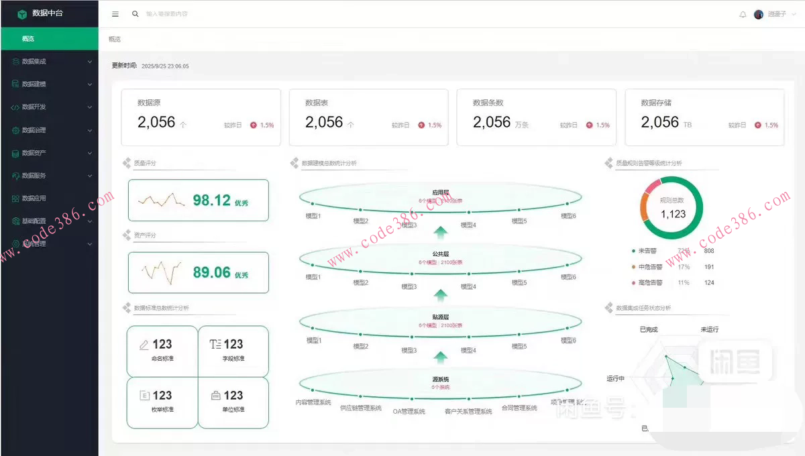Click the 数据资产 database icon
The image size is (805, 456).
coord(15,153)
